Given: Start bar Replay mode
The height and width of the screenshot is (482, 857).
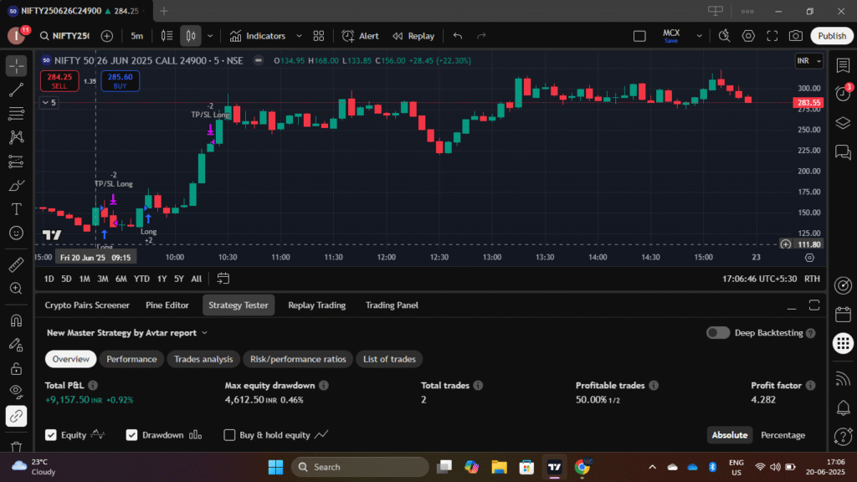Looking at the screenshot, I should (413, 36).
